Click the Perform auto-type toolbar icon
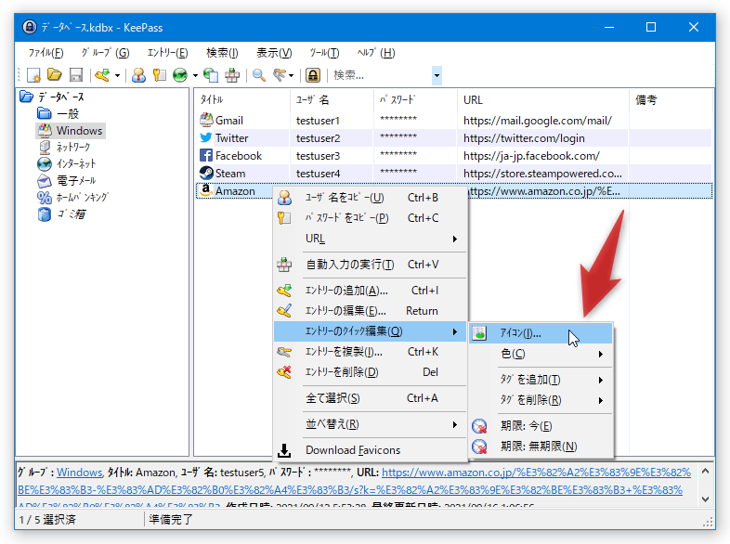This screenshot has width=730, height=544. pyautogui.click(x=232, y=75)
